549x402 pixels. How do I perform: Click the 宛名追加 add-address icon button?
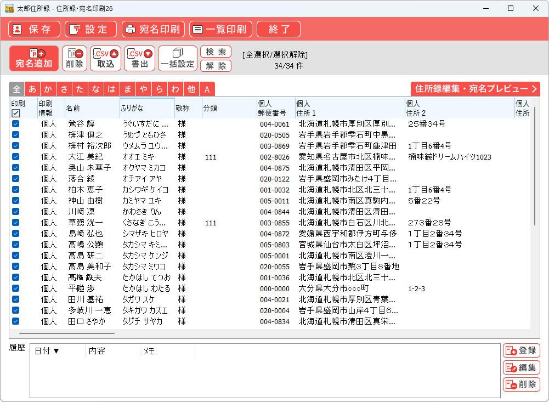[x=34, y=58]
